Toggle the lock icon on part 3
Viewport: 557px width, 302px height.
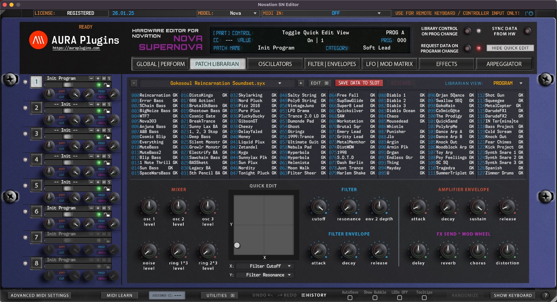point(107,137)
